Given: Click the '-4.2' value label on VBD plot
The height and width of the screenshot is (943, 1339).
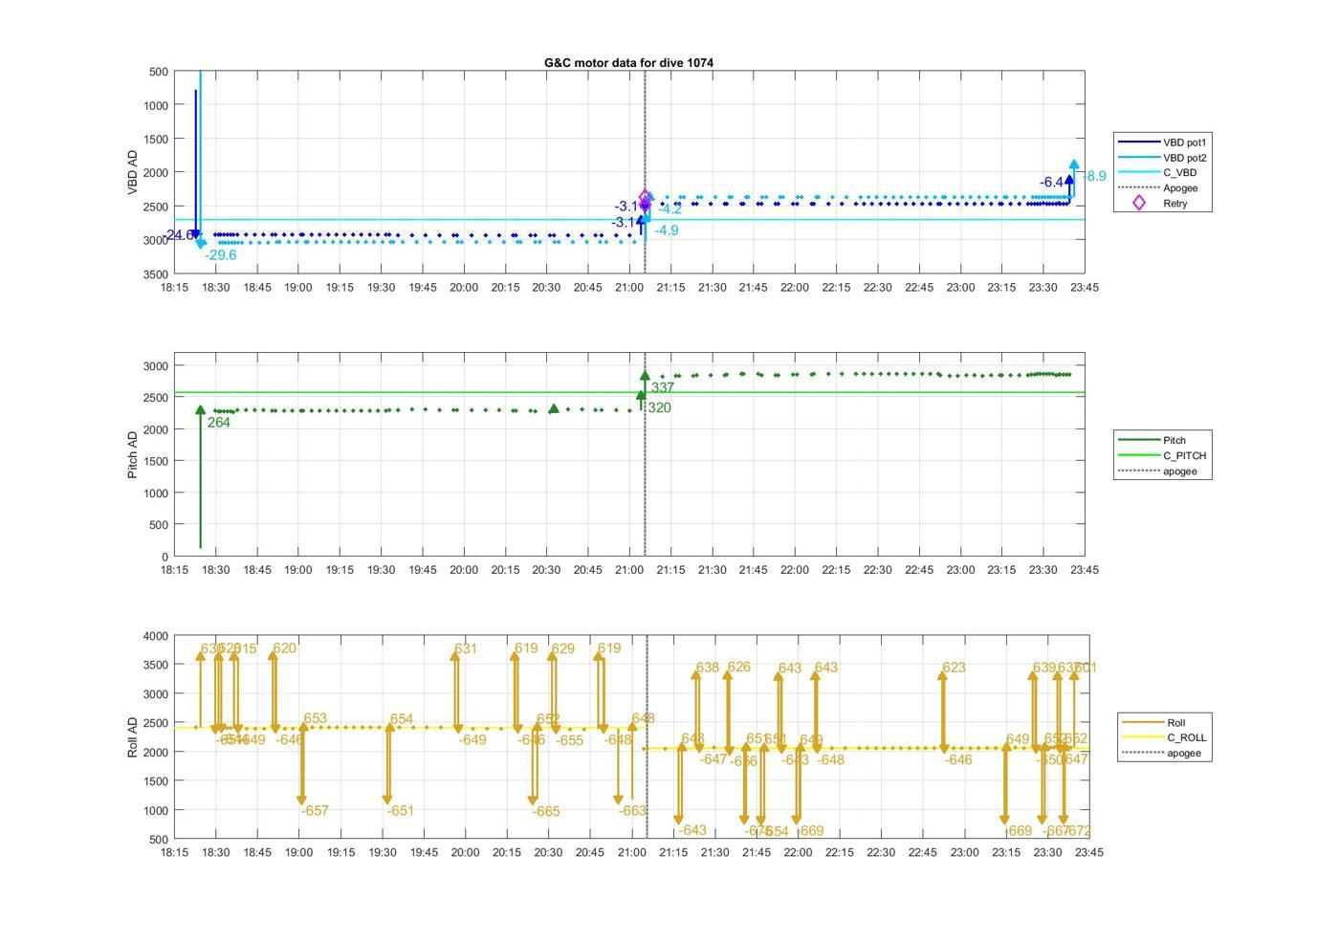Looking at the screenshot, I should (669, 209).
